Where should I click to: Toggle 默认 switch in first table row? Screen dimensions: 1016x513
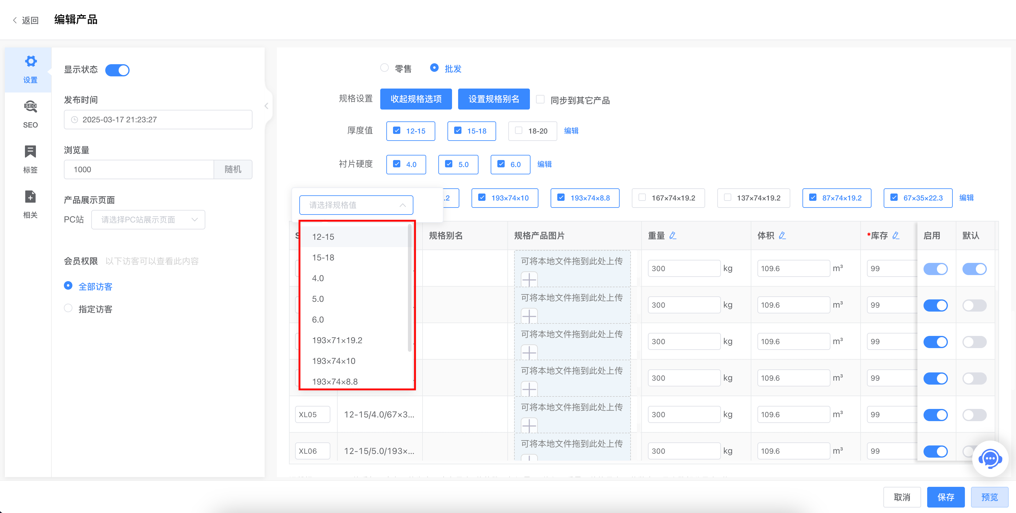tap(974, 269)
